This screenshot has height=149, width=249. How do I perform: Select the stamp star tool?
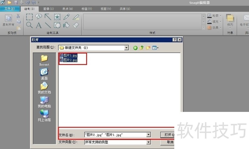pyautogui.click(x=57, y=17)
